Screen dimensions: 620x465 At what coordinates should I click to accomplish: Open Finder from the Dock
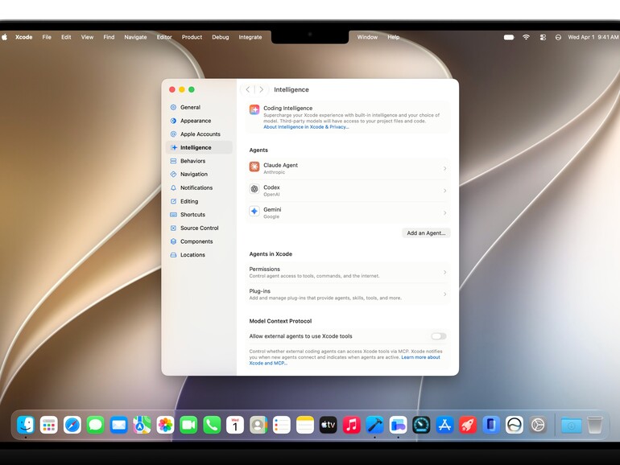point(26,425)
